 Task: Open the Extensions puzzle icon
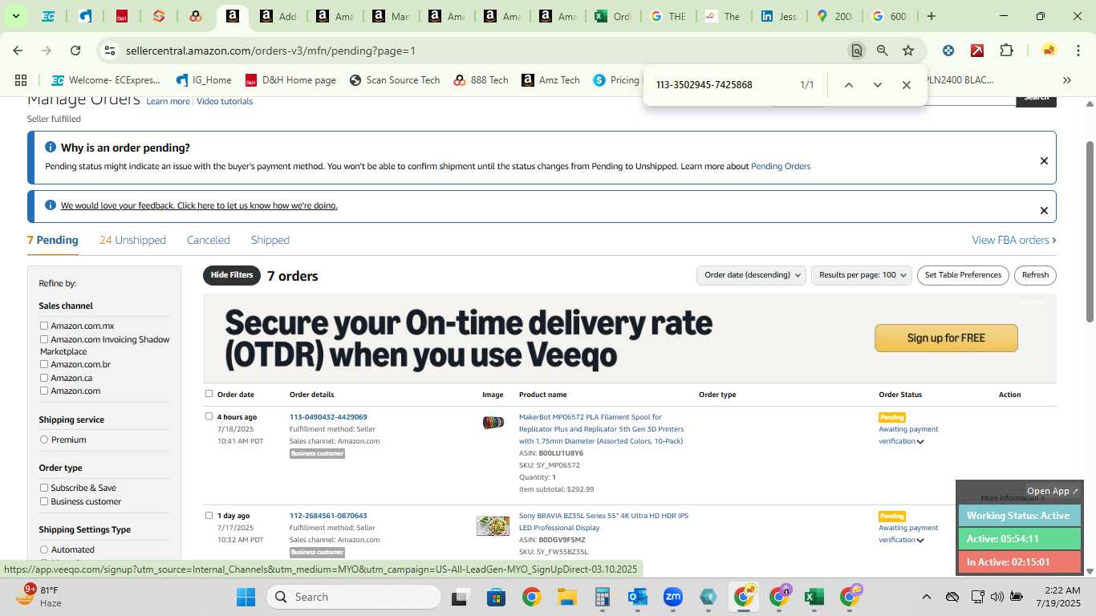pos(1006,51)
